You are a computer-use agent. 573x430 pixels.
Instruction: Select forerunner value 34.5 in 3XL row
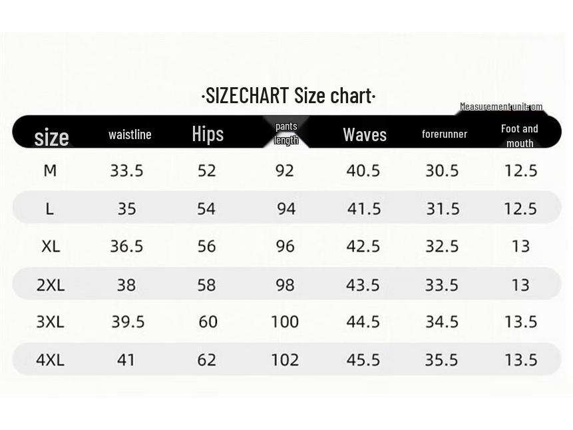point(442,322)
